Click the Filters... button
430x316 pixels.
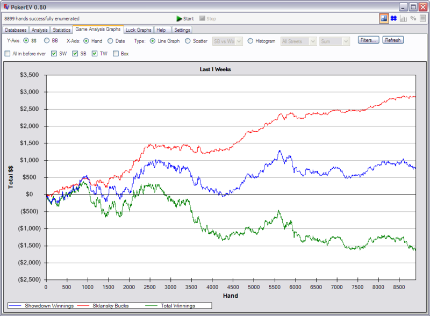[368, 40]
